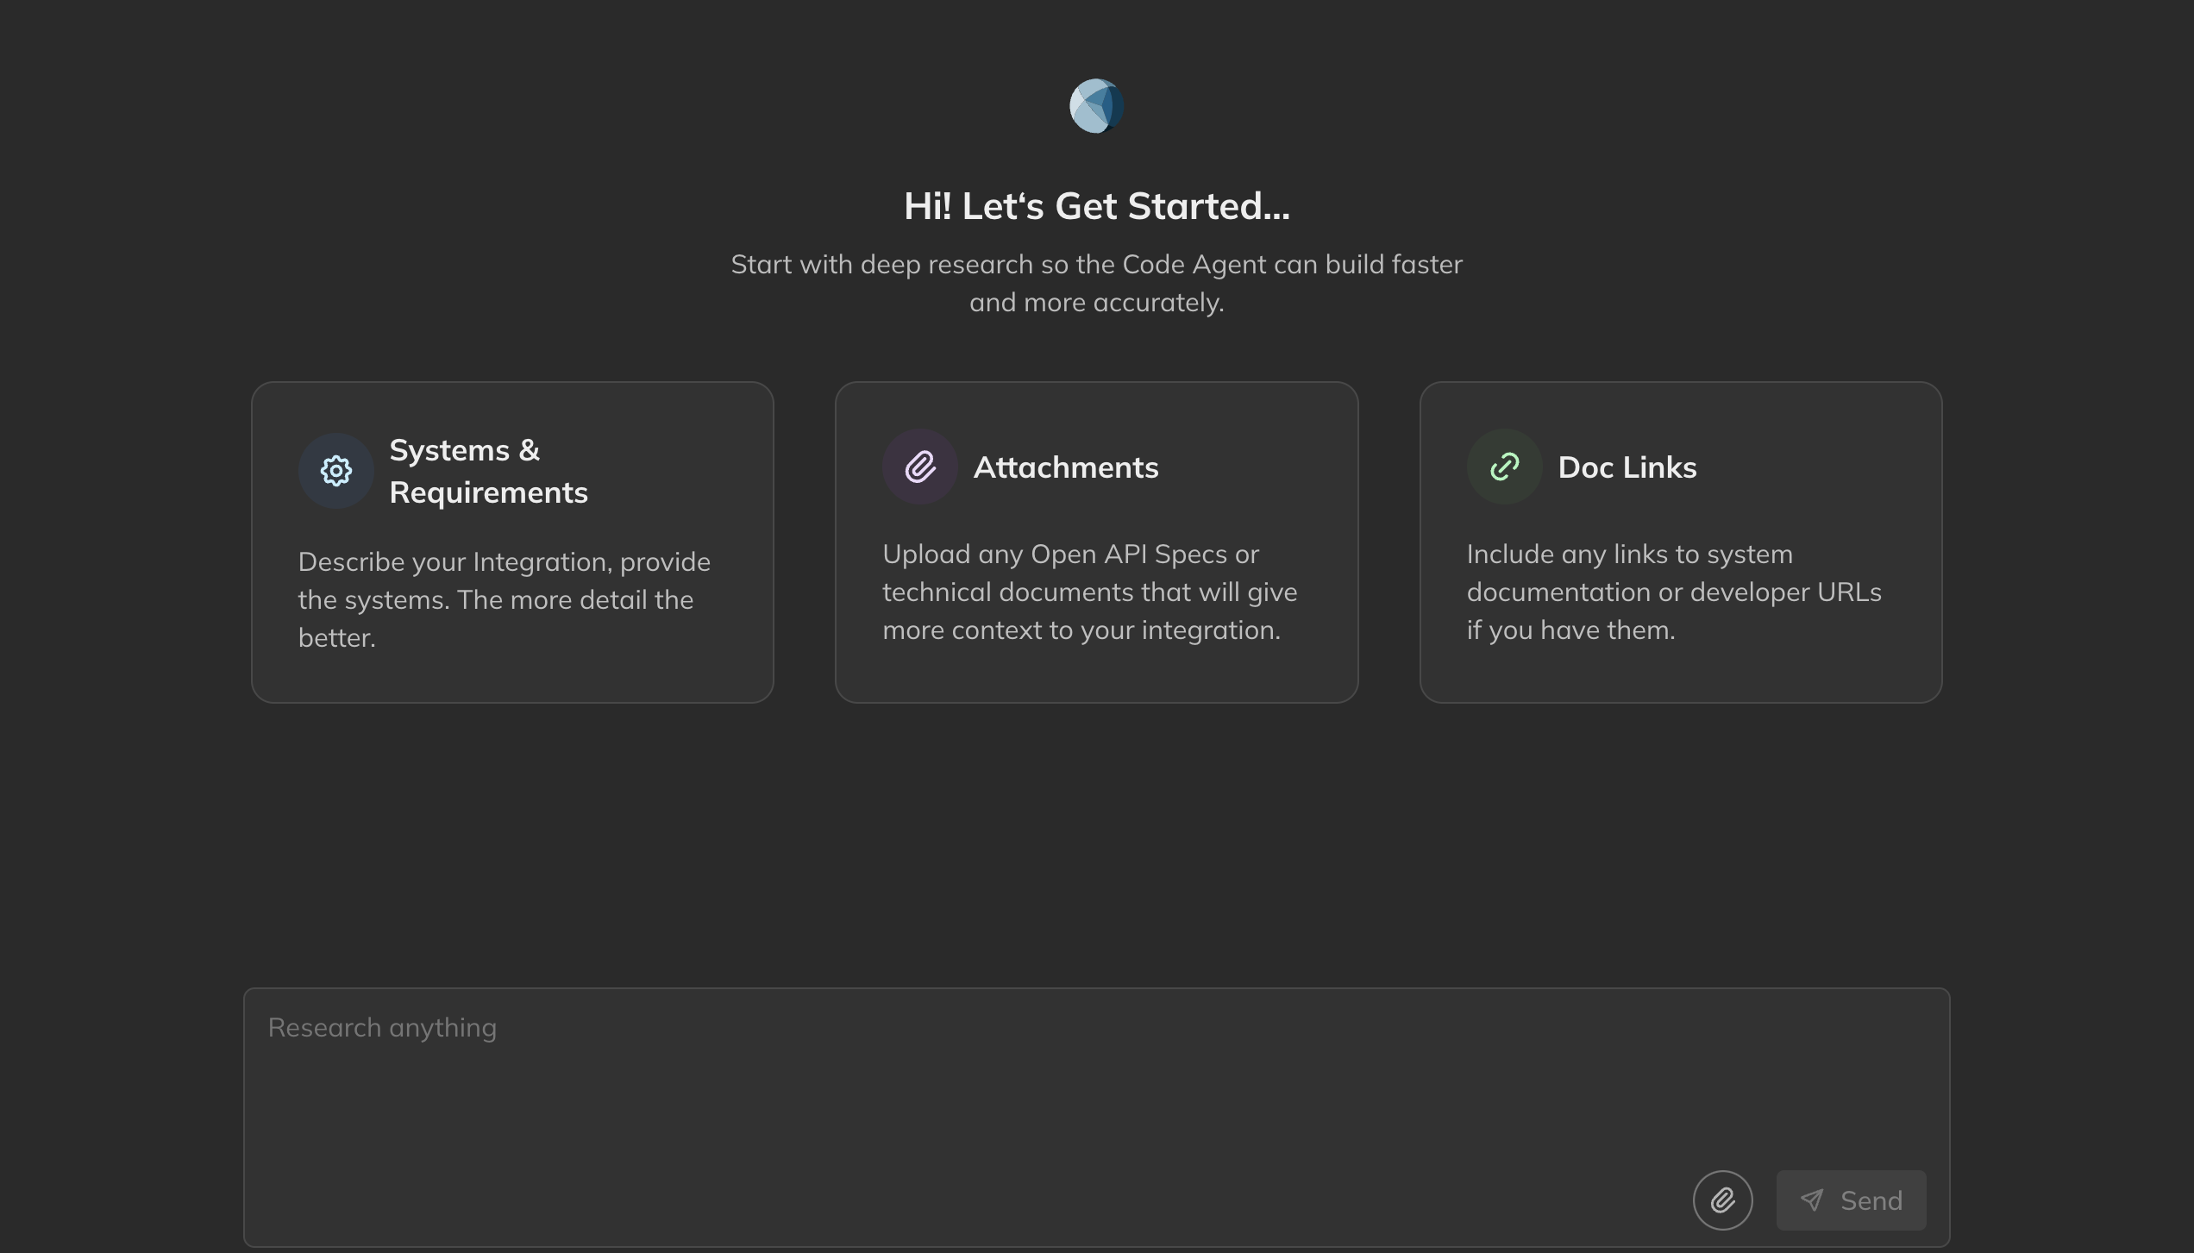The image size is (2194, 1253).
Task: Click the paper plane icon on Send
Action: pos(1811,1200)
